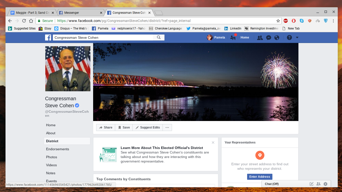This screenshot has height=192, width=342.
Task: Open Videos section
Action: (x=51, y=165)
